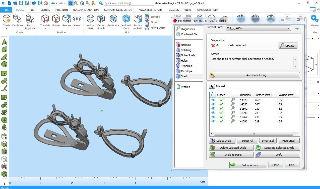
Task: Run Automatic Fixing
Action: pos(254,75)
